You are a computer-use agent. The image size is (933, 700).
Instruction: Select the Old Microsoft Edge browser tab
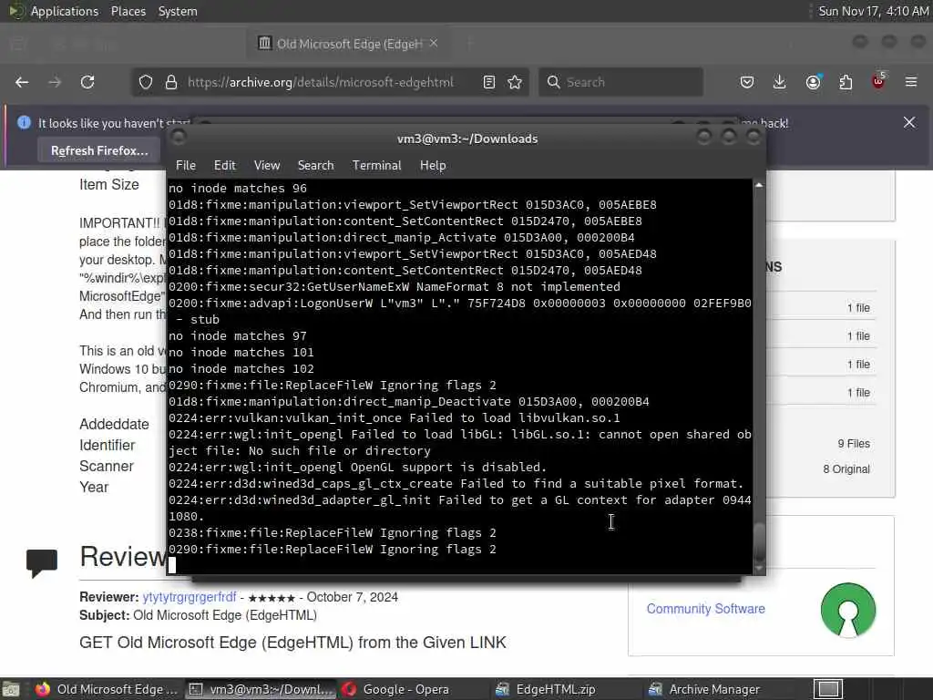click(x=348, y=44)
